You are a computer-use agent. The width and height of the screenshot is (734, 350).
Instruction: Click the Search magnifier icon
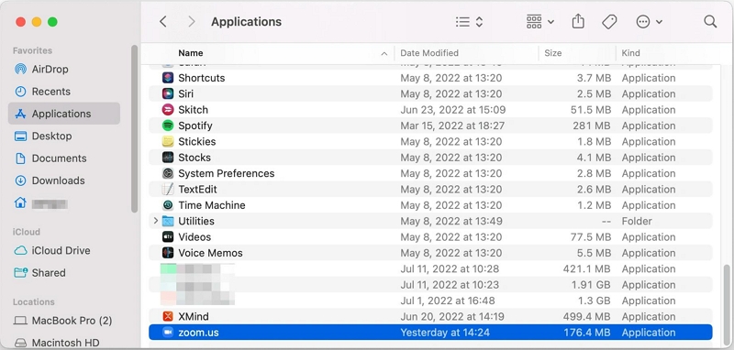710,21
